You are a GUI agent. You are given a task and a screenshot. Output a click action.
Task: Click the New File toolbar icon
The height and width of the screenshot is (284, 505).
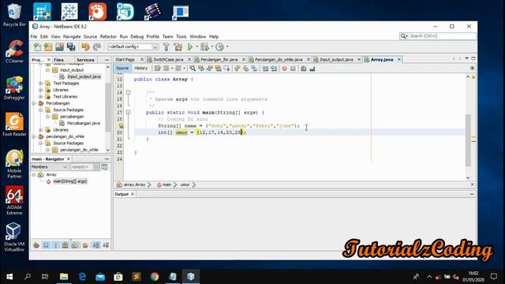(x=37, y=47)
